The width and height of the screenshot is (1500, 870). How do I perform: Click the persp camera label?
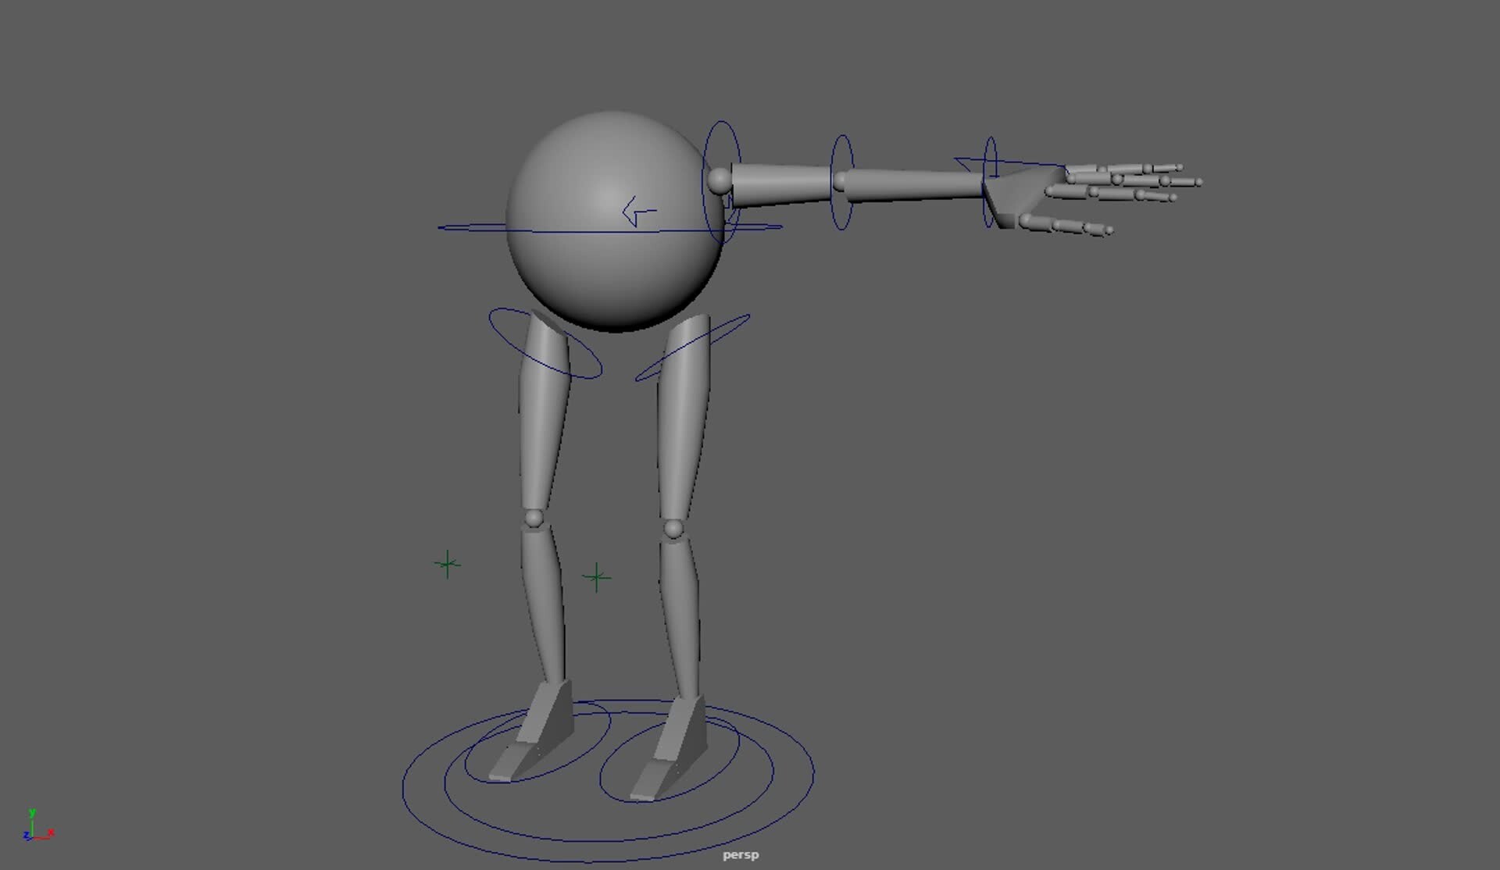[740, 854]
